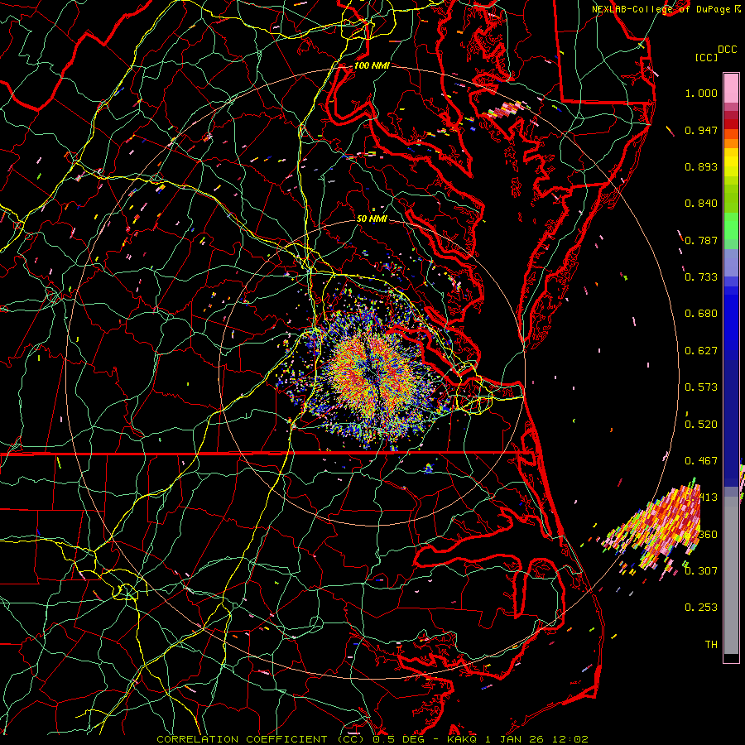The image size is (745, 745).
Task: Select the 0.520 scale value
Action: point(701,425)
